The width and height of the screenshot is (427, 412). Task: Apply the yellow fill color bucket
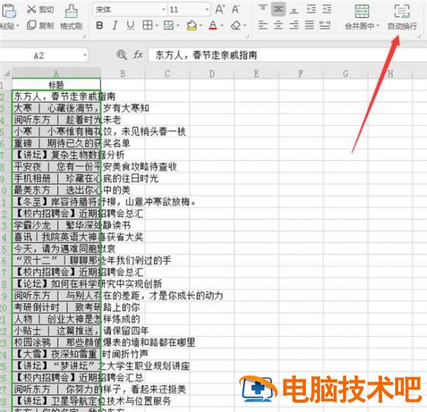pyautogui.click(x=192, y=26)
